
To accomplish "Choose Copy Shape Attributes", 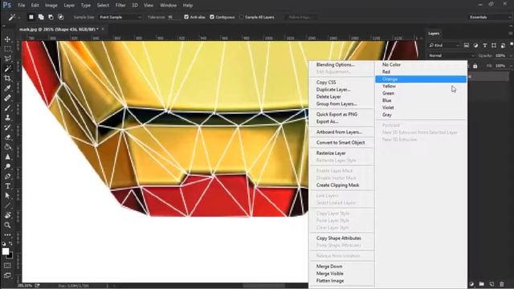I will pos(339,238).
